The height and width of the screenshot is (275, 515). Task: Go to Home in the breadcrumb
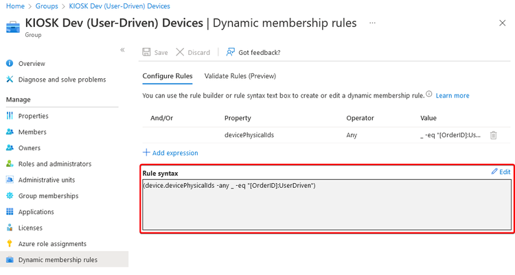pyautogui.click(x=15, y=5)
